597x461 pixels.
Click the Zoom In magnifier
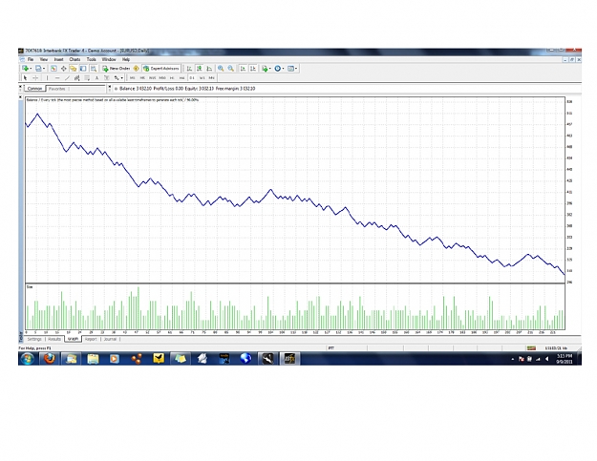pyautogui.click(x=221, y=69)
